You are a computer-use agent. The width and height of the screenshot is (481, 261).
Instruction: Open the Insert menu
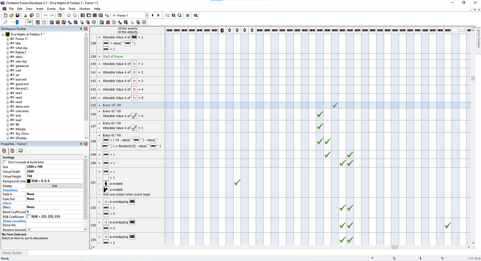click(x=40, y=9)
